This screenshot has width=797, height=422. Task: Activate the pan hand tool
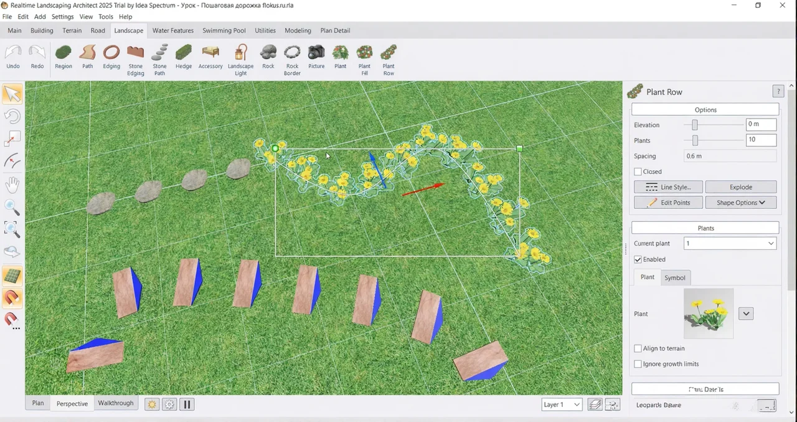[x=12, y=185]
